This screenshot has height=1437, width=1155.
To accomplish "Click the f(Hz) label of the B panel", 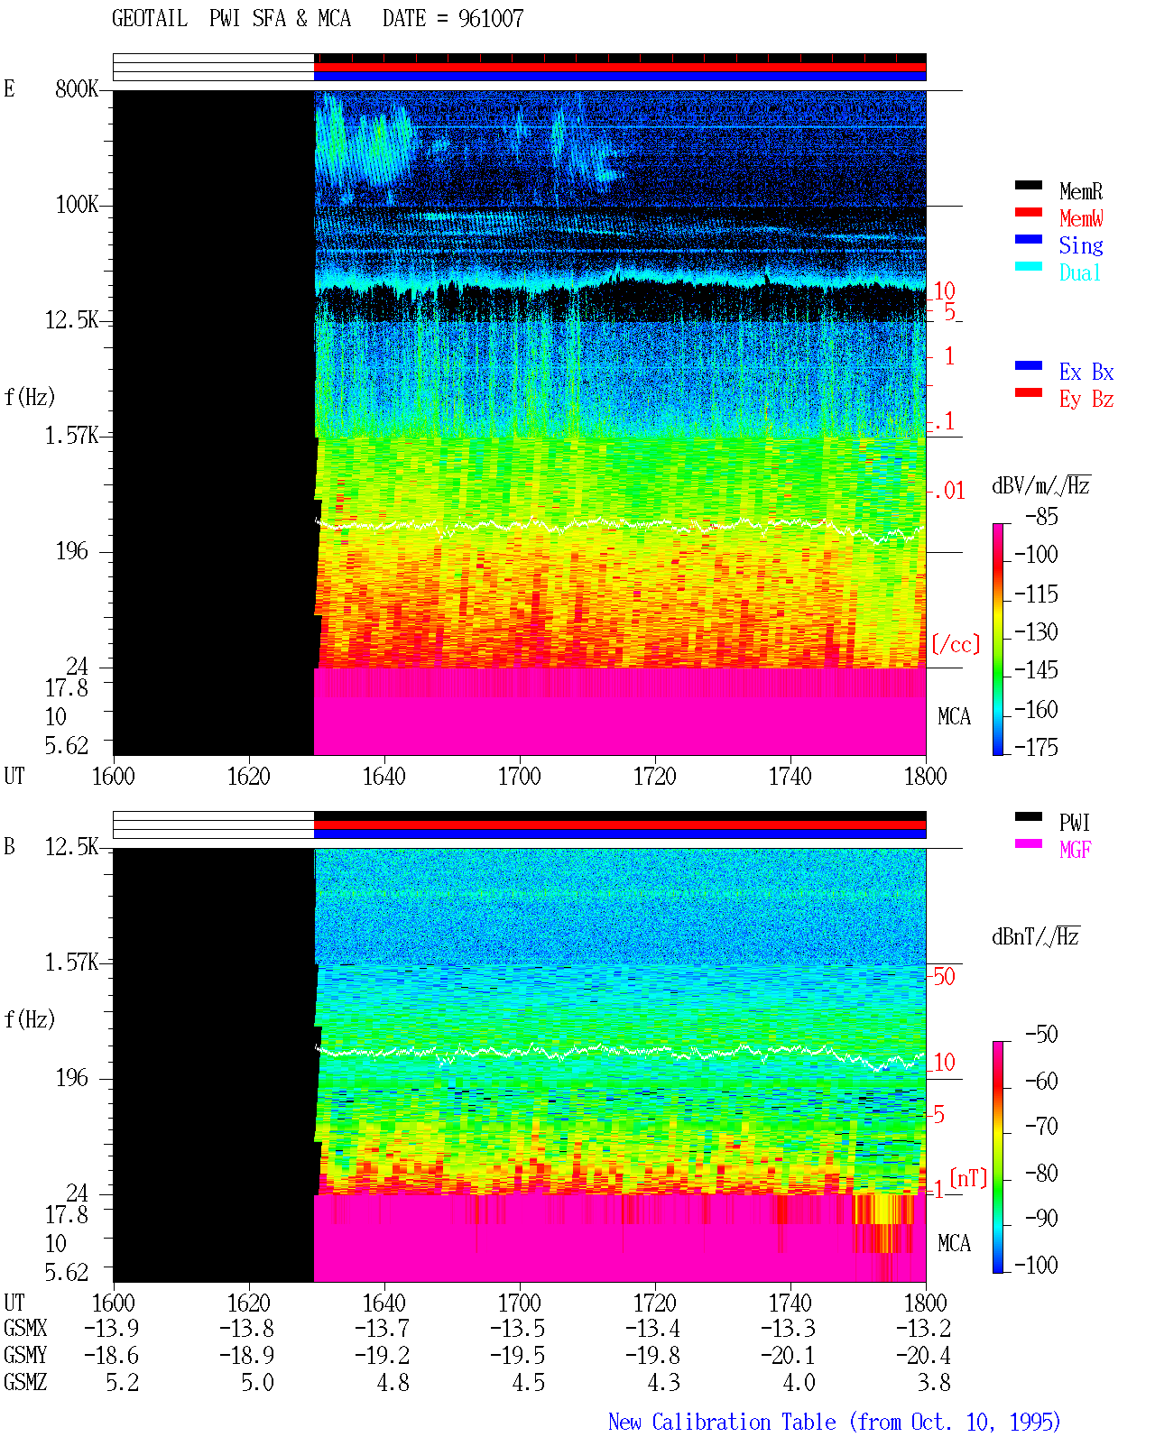I will tap(30, 1019).
